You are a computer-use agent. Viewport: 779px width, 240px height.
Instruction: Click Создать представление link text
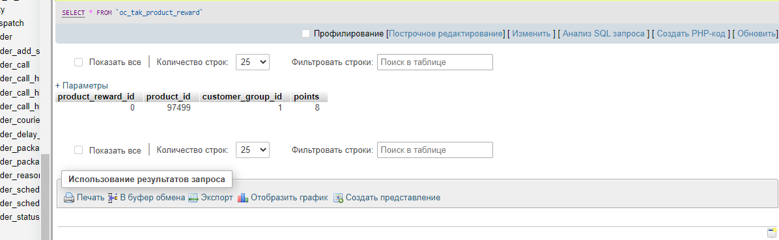(393, 198)
